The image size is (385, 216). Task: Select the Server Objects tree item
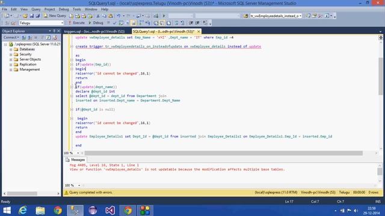coord(30,59)
